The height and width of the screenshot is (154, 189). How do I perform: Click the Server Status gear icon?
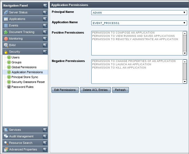[x=6, y=12]
